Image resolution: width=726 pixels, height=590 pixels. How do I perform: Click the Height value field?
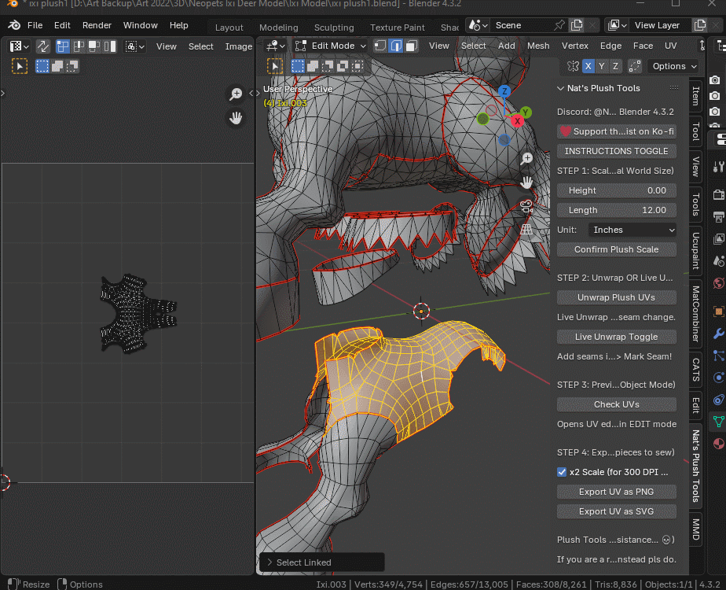(x=616, y=190)
